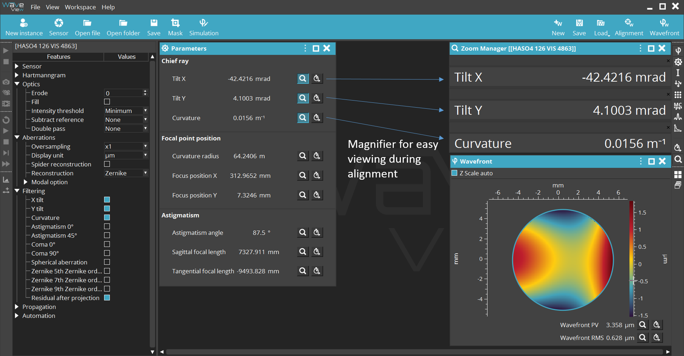Open the Display unit dropdown
This screenshot has height=356, width=684.
coord(126,155)
